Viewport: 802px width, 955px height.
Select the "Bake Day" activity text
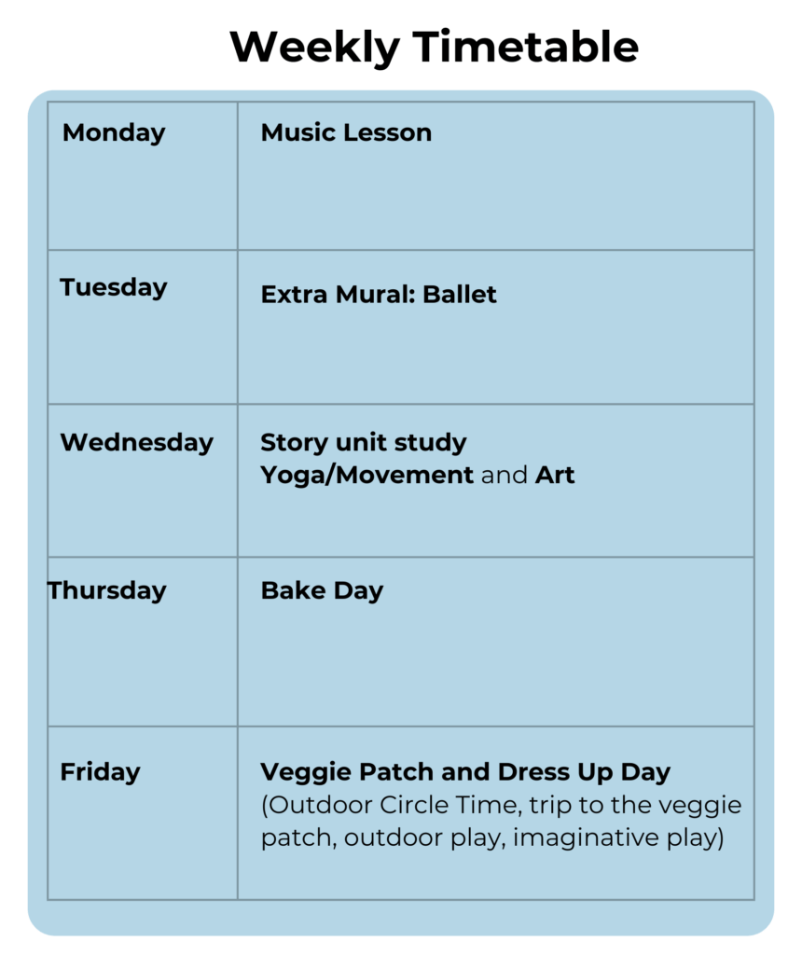(x=322, y=590)
